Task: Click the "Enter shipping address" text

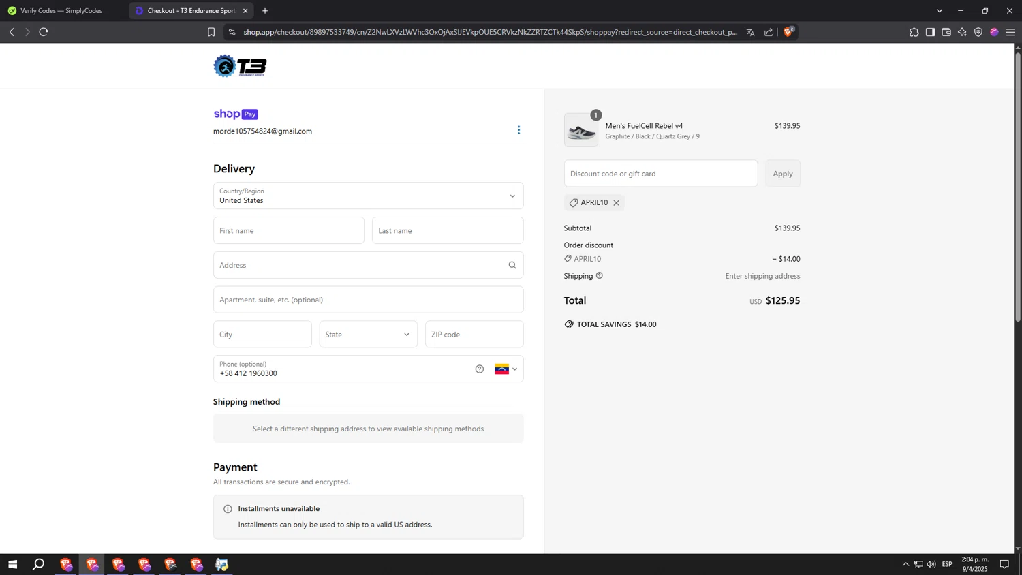Action: [x=762, y=277]
